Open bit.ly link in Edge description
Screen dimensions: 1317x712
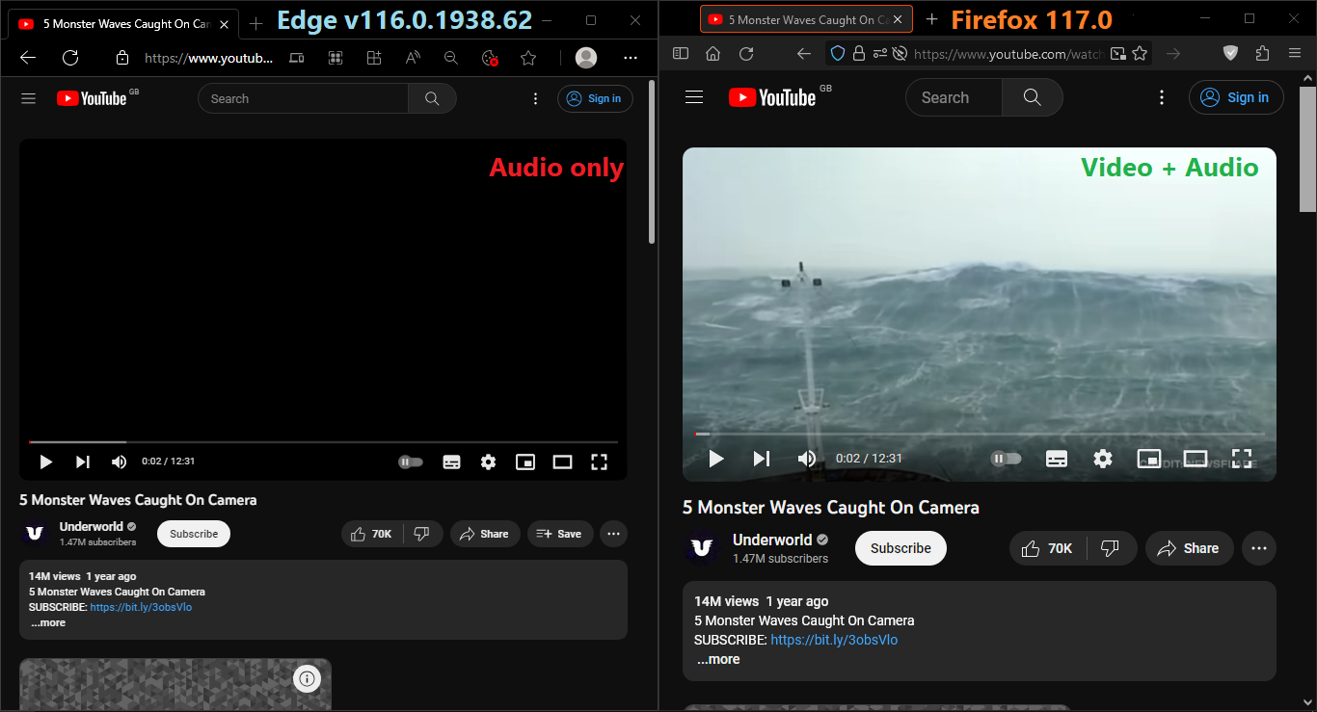point(141,607)
